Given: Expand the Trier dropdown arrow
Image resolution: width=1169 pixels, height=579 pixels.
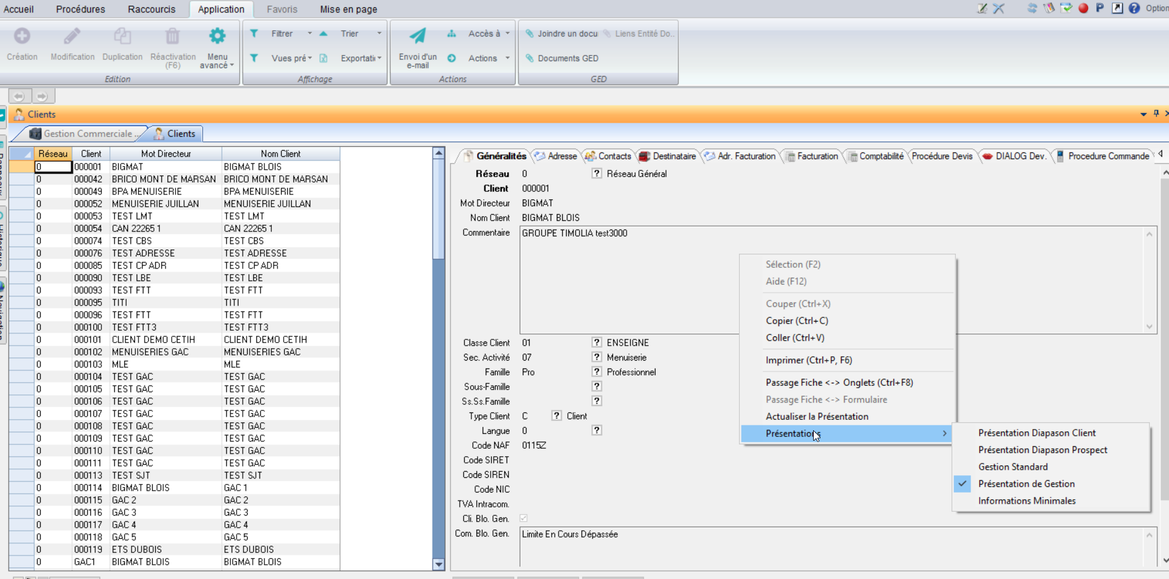Looking at the screenshot, I should (379, 33).
